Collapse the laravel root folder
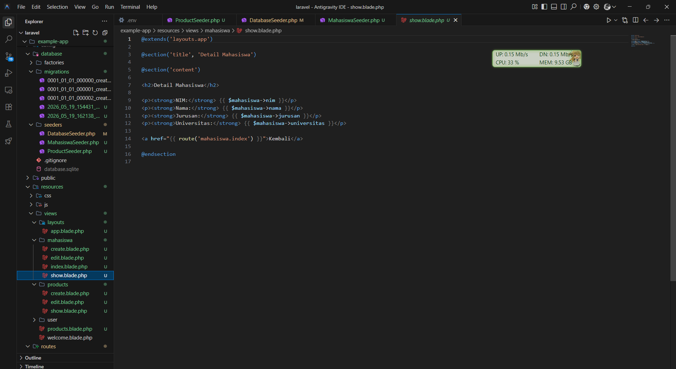 (21, 33)
